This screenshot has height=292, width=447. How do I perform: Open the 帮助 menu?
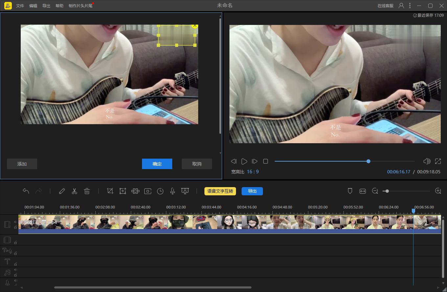pyautogui.click(x=59, y=6)
